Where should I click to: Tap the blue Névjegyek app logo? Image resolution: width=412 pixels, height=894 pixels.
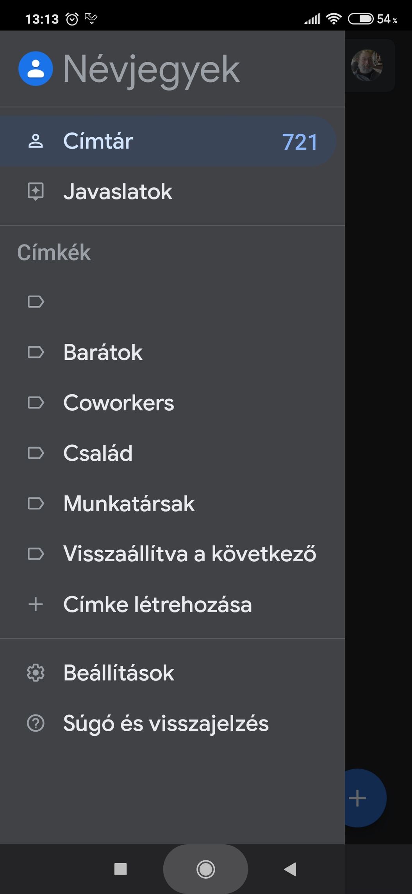tap(36, 68)
